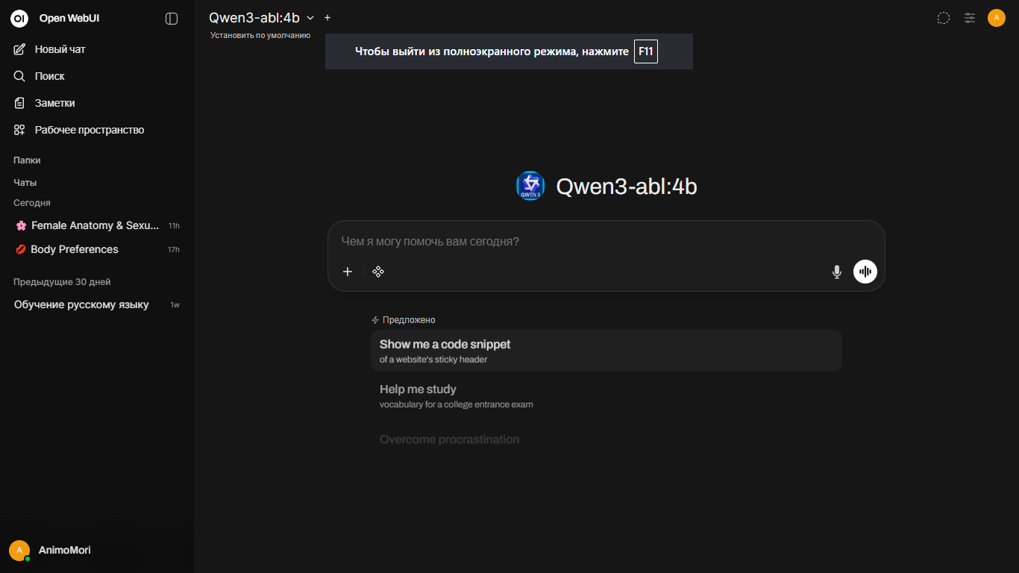Viewport: 1019px width, 573px height.
Task: Choose the Show me a code snippet suggestion
Action: [x=606, y=351]
